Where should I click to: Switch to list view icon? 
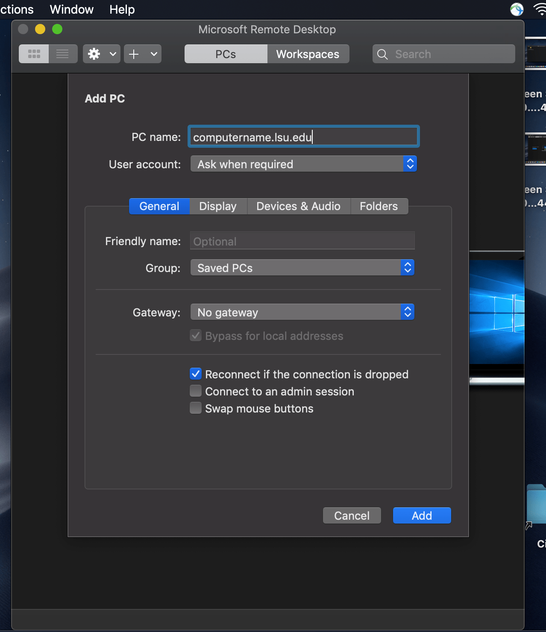[x=63, y=54]
